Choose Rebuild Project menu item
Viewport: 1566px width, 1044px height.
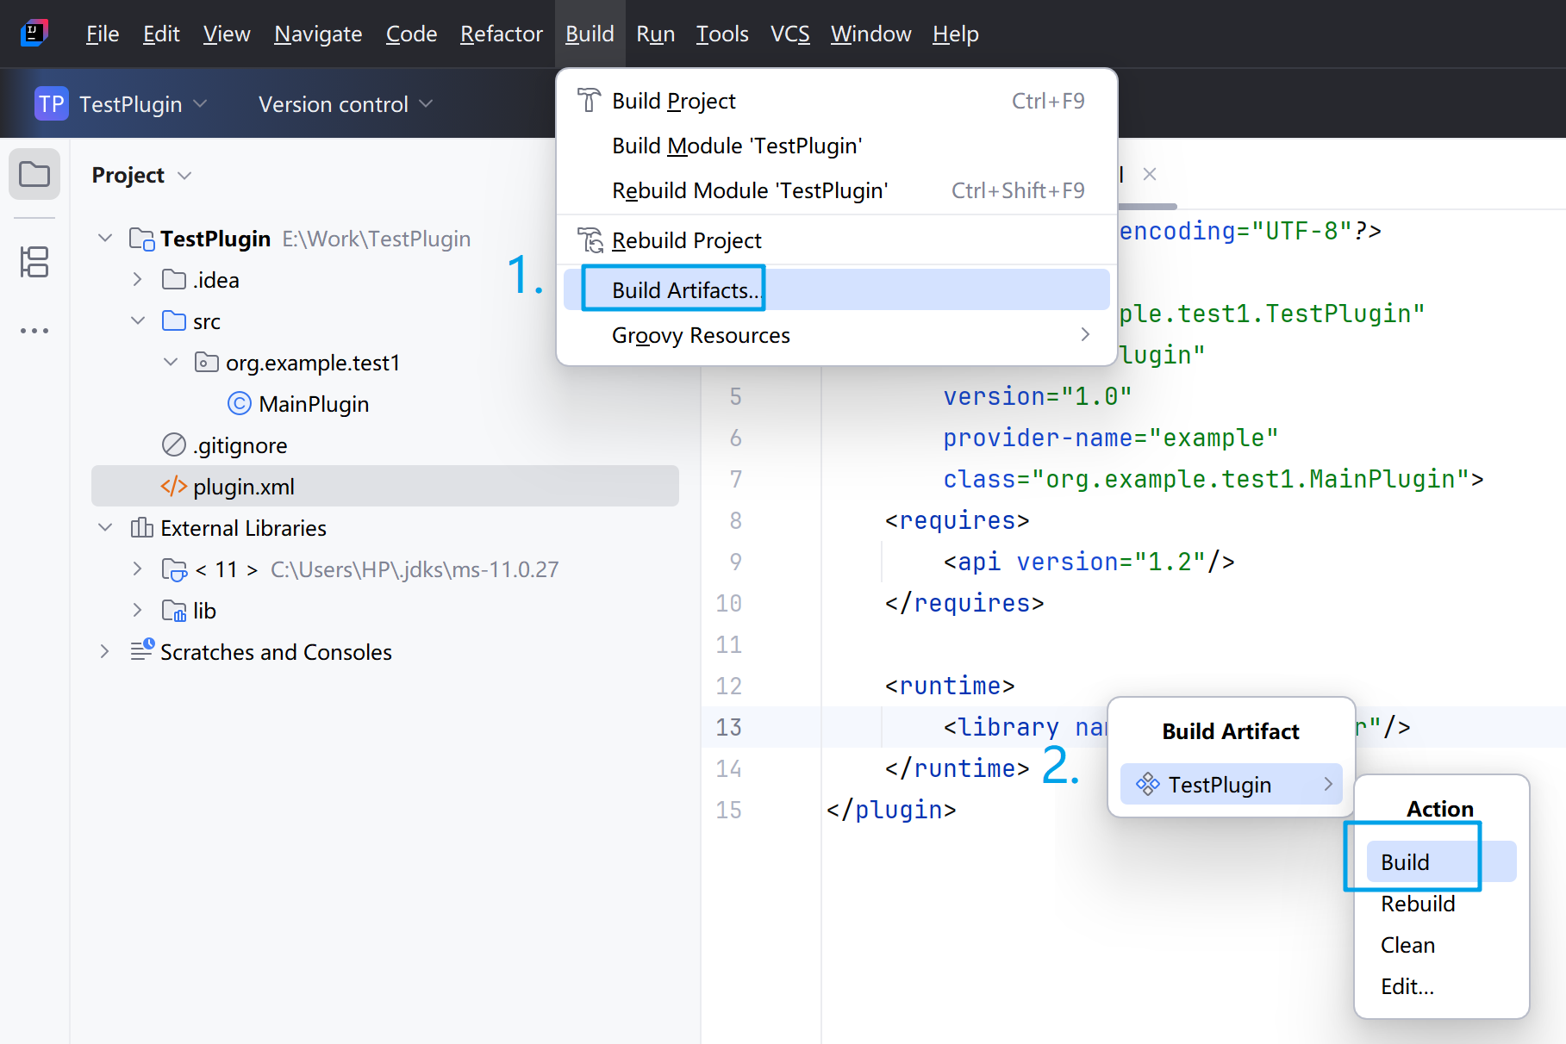tap(686, 240)
